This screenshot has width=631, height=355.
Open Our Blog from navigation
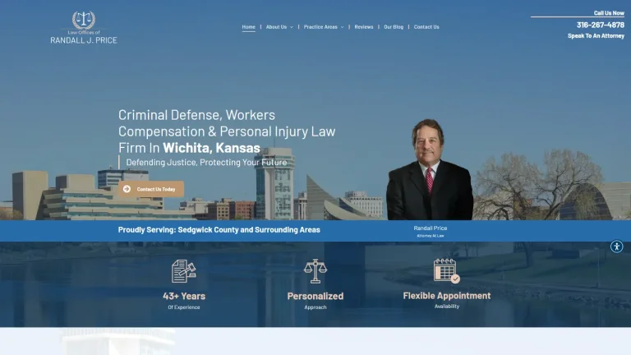coord(394,27)
